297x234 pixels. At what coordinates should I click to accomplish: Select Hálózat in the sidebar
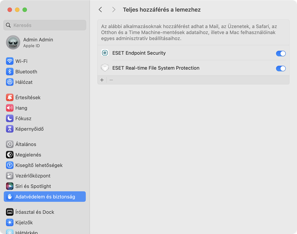click(x=45, y=82)
